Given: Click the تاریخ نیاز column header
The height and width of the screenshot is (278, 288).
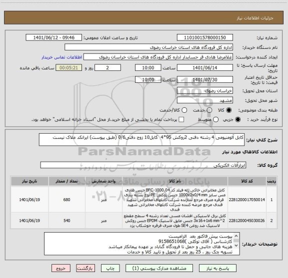Looking at the screenshot, I should [x=29, y=181].
